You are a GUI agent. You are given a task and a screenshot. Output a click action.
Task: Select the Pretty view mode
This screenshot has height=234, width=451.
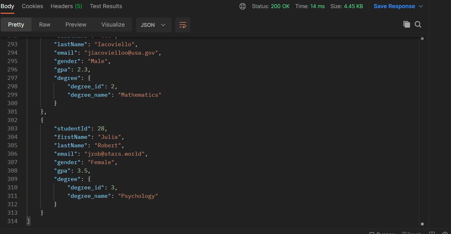point(16,25)
